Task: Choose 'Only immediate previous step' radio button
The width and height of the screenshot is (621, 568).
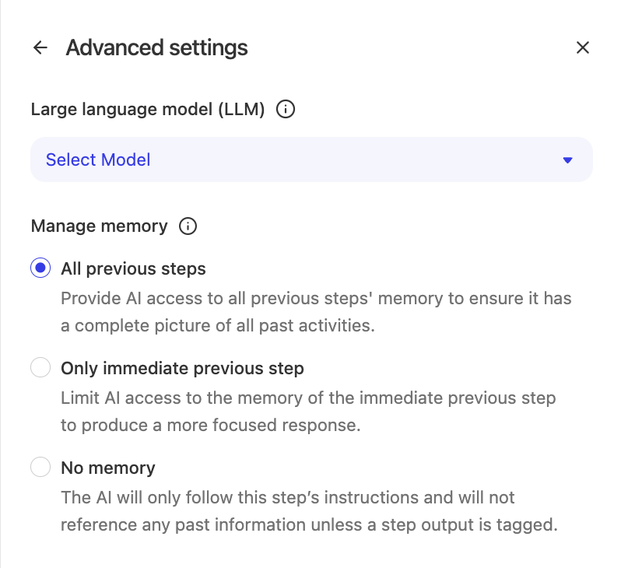Action: pyautogui.click(x=40, y=368)
